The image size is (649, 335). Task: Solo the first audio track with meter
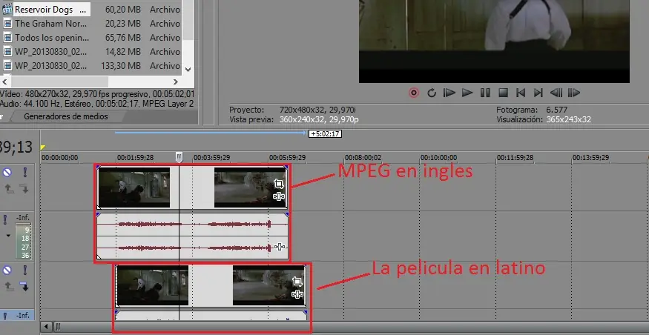point(5,219)
